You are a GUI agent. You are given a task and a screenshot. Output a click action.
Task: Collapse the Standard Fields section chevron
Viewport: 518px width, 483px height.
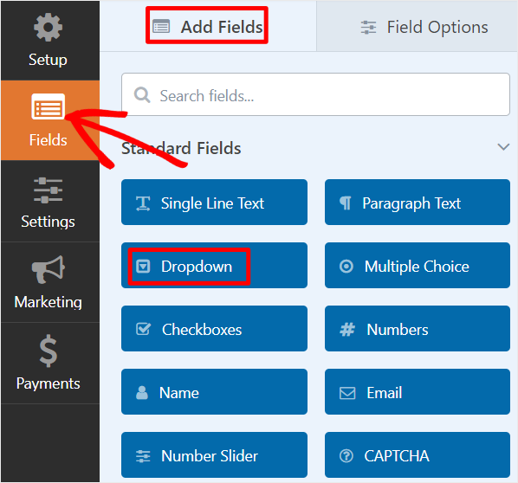point(503,147)
